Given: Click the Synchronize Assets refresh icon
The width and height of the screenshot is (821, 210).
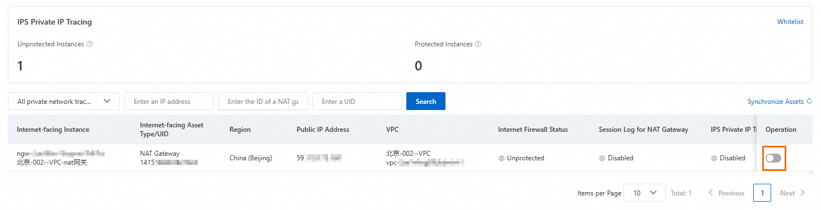Looking at the screenshot, I should 809,102.
